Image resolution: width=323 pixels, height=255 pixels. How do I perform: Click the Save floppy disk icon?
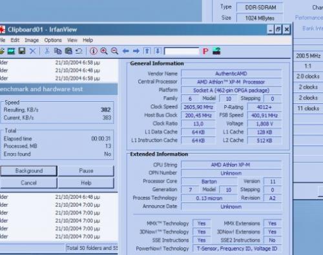coord(22,51)
